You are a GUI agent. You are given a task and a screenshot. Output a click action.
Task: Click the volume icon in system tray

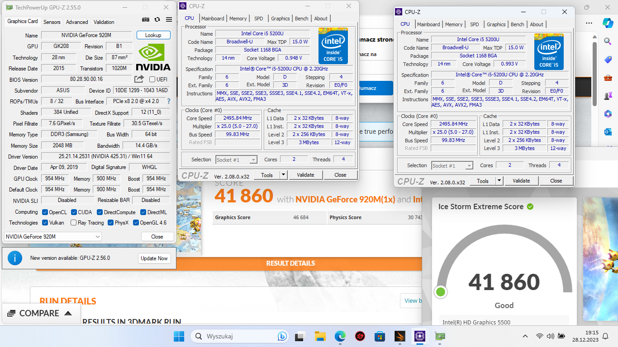tap(550, 336)
